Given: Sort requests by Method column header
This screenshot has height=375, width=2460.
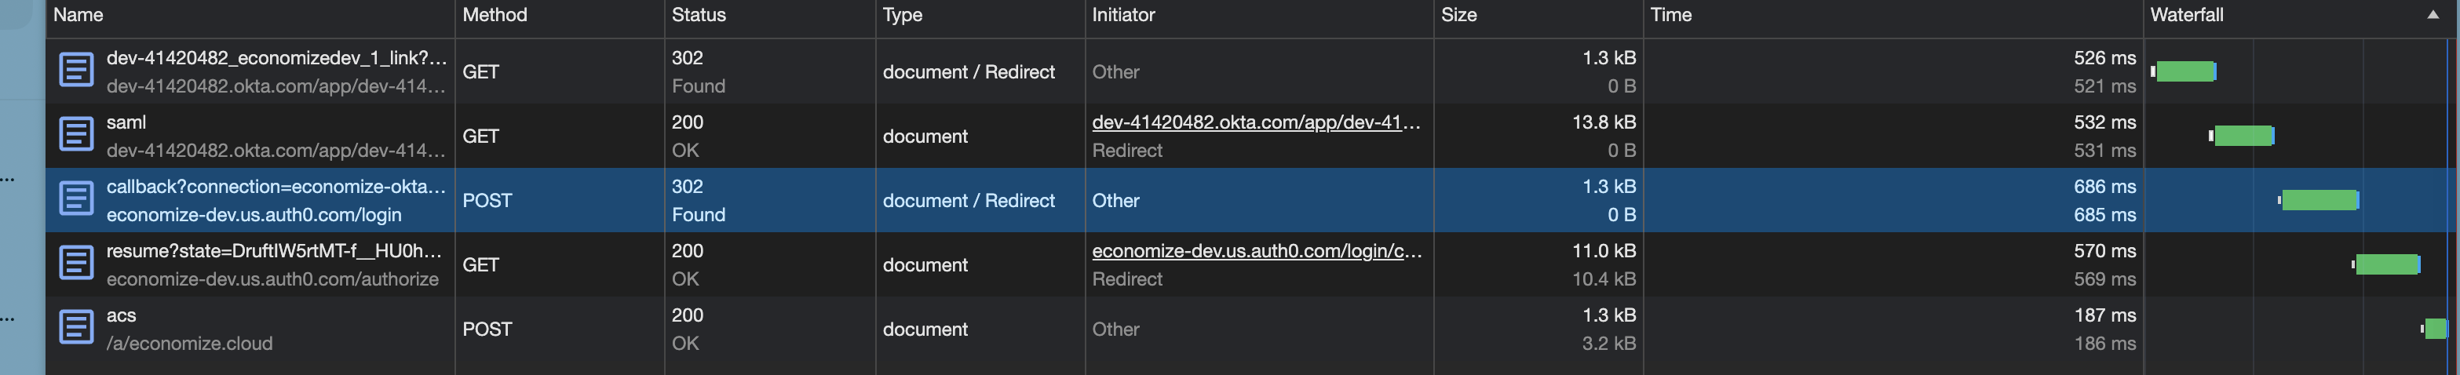Looking at the screenshot, I should click(x=494, y=15).
